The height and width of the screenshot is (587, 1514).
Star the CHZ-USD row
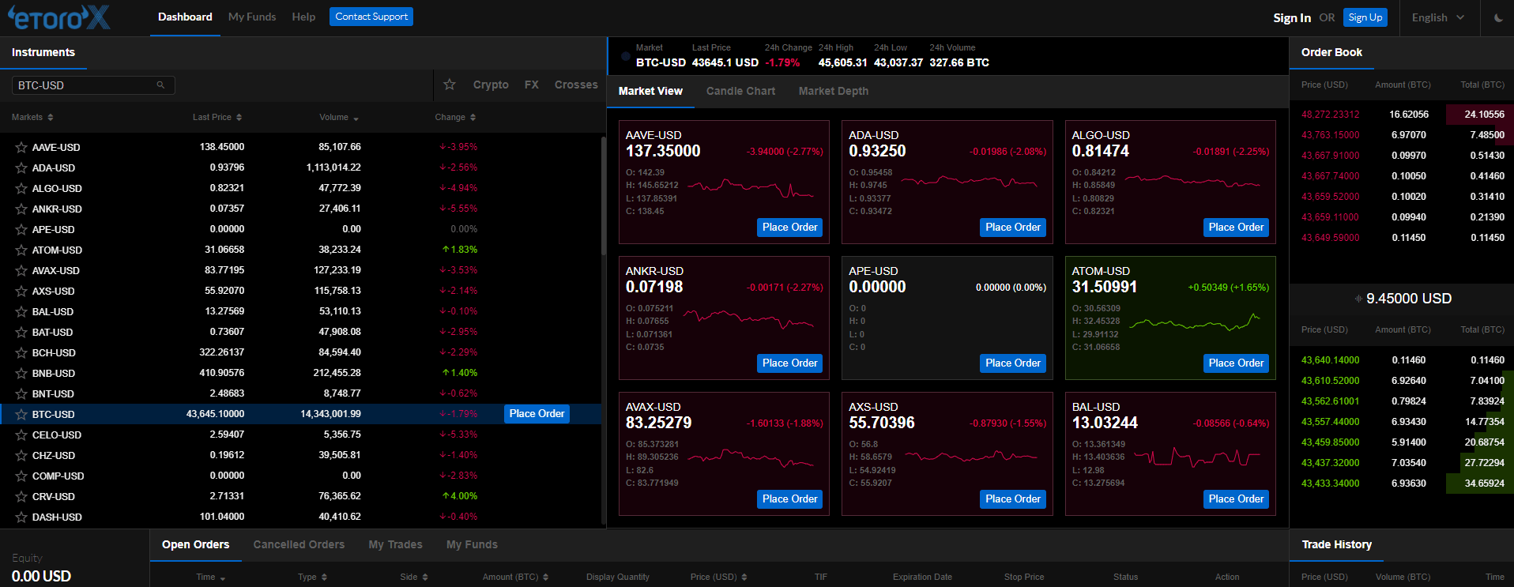[x=21, y=455]
